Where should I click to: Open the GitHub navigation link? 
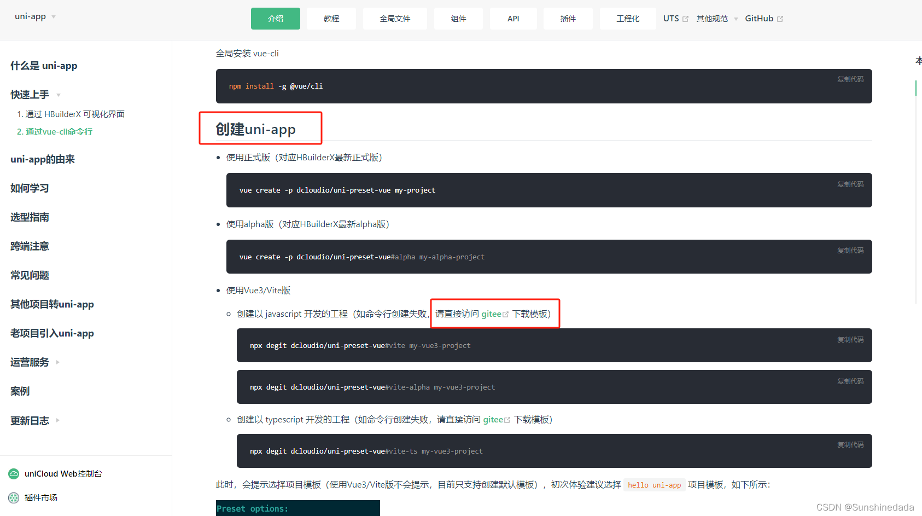759,19
